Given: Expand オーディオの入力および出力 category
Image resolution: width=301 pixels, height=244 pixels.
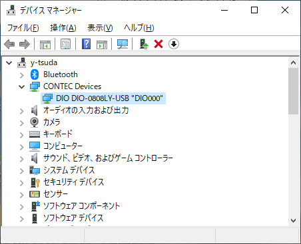Looking at the screenshot, I should (22, 111).
